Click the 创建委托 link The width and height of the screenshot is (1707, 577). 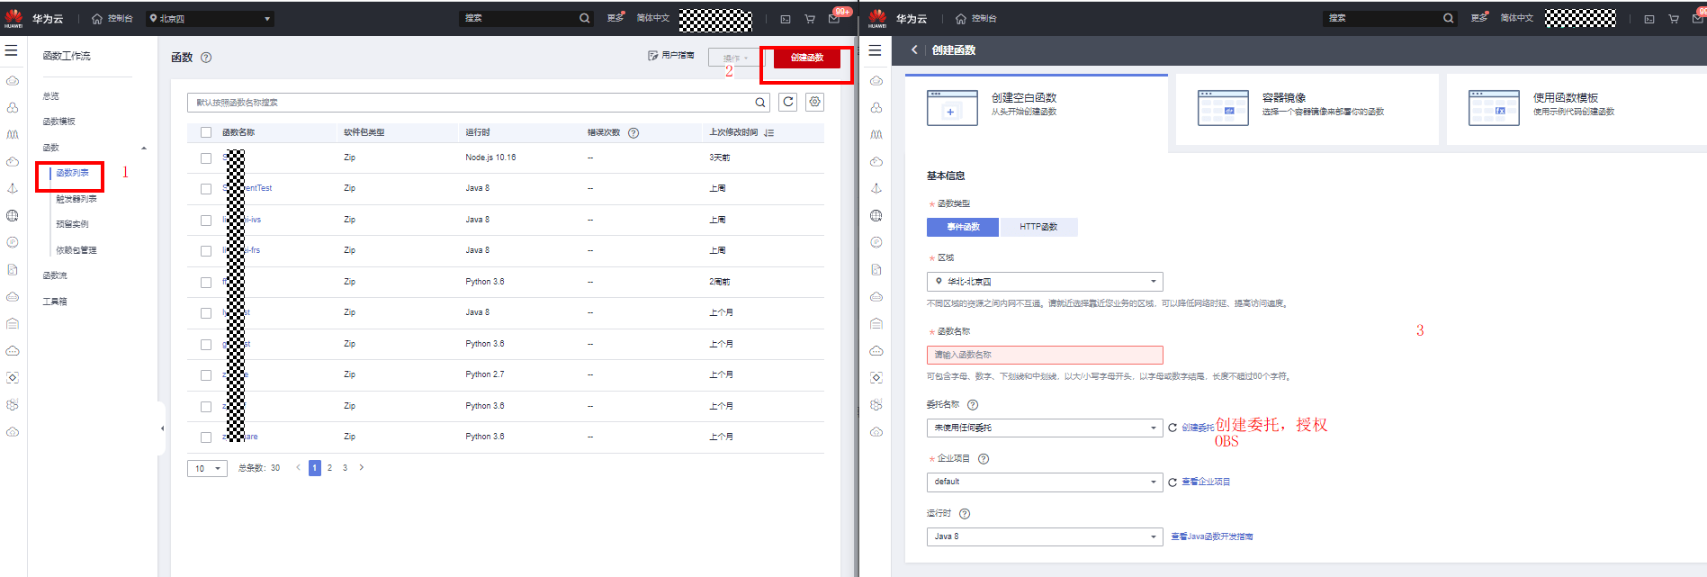pyautogui.click(x=1198, y=428)
